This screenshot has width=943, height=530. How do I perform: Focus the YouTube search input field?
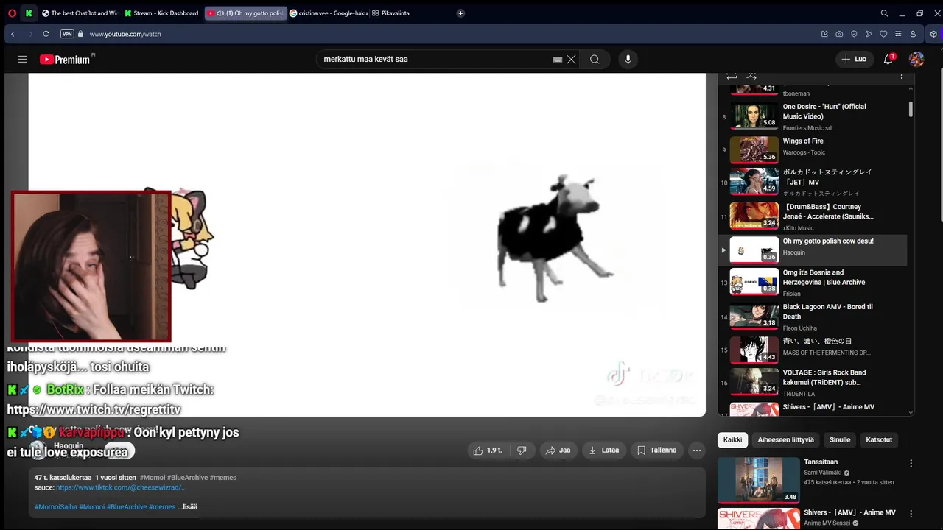coord(435,60)
